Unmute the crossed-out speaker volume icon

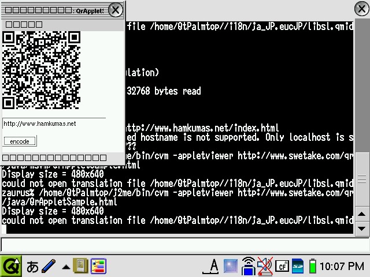[265, 267]
